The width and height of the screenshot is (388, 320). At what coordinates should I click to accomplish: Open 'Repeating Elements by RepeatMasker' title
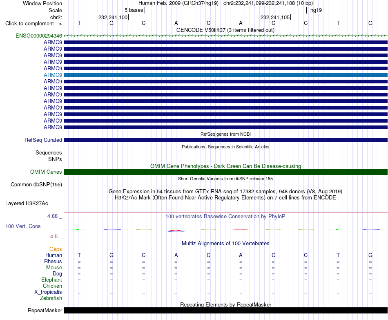click(226, 304)
